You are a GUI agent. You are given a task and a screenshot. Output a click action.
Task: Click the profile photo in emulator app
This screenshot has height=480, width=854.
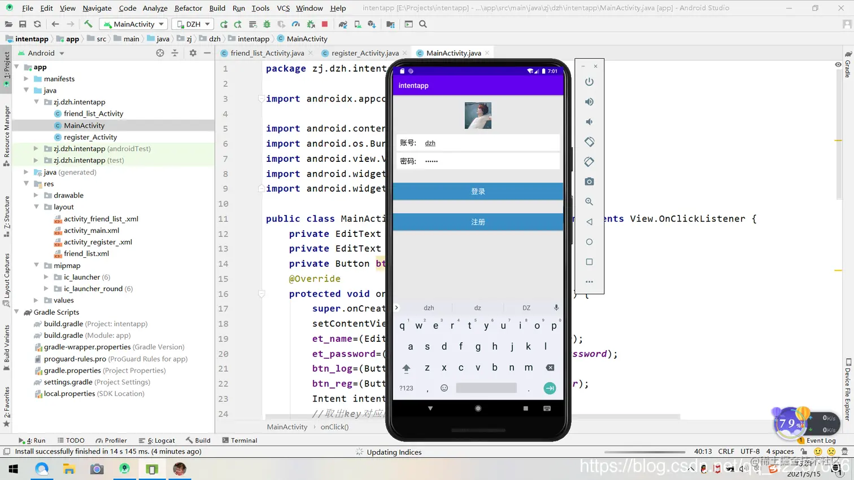(478, 116)
